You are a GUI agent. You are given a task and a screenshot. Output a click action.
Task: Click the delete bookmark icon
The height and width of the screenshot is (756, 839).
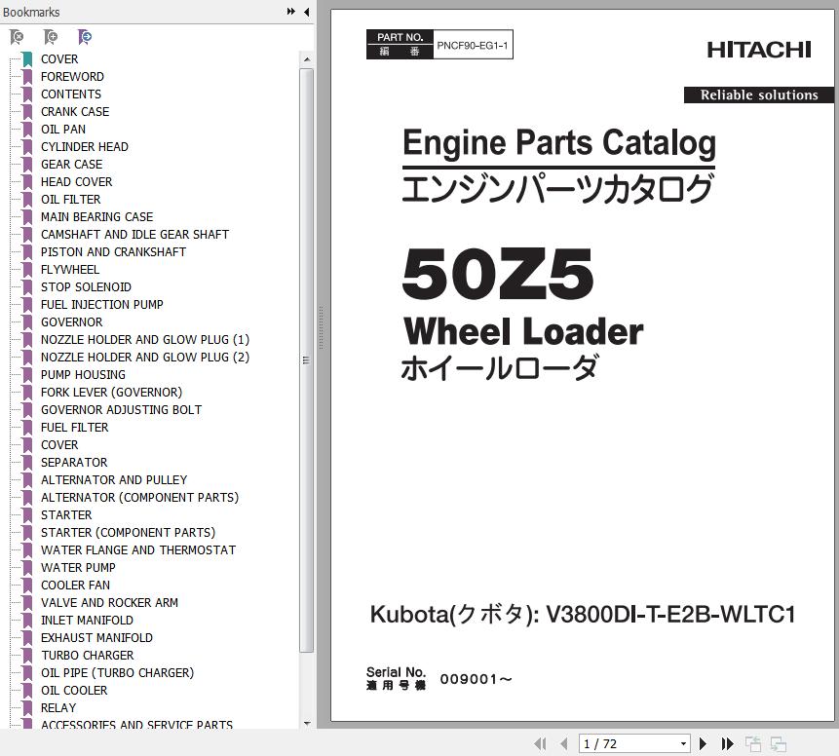pyautogui.click(x=17, y=37)
